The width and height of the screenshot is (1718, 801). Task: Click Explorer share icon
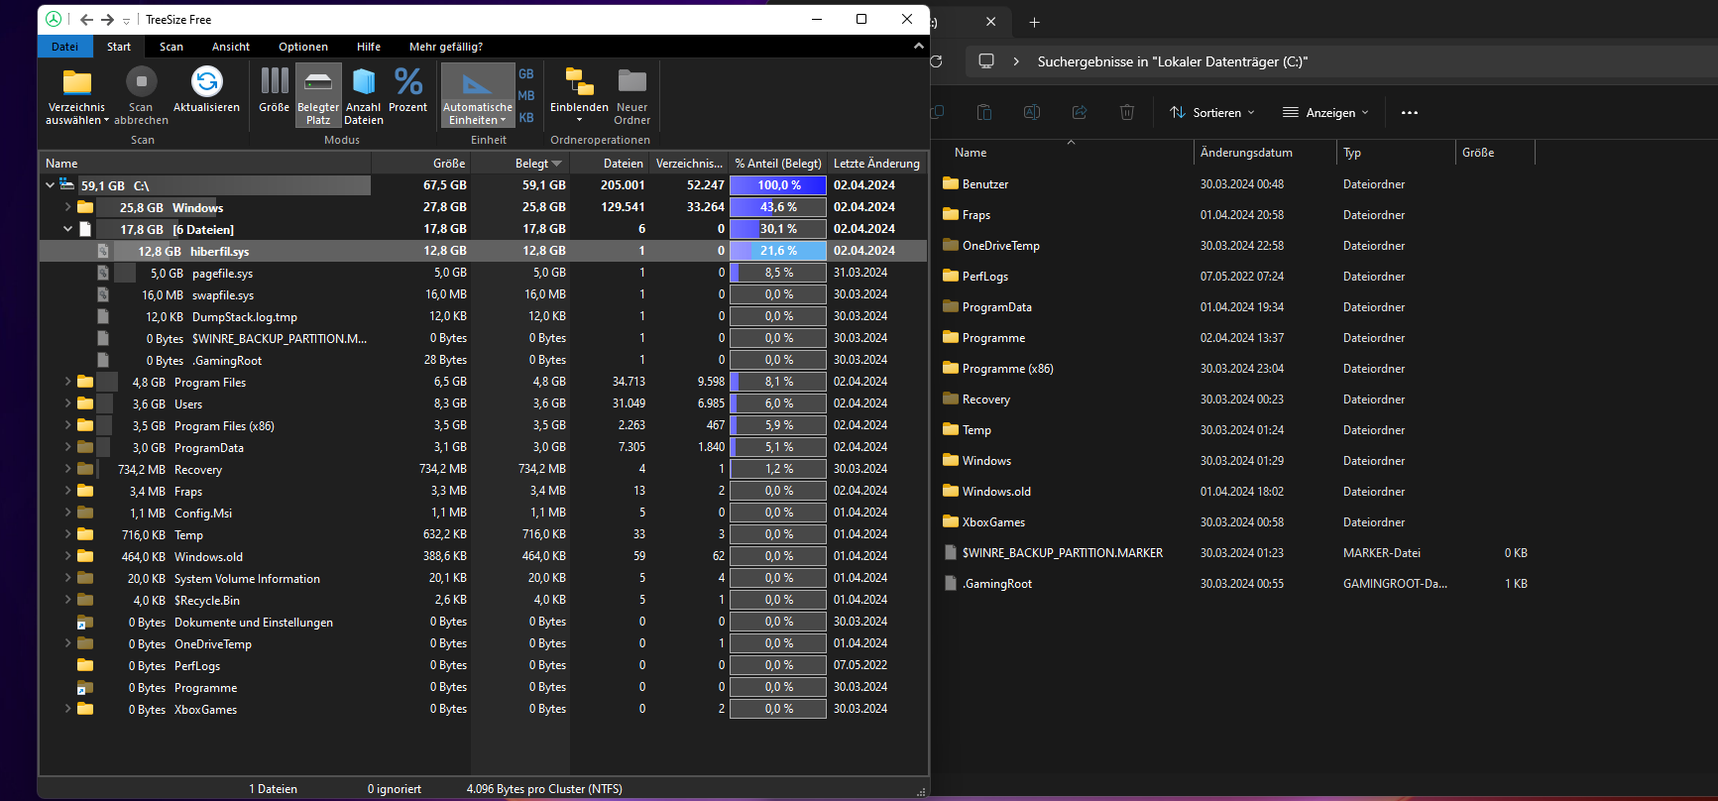pos(1080,113)
